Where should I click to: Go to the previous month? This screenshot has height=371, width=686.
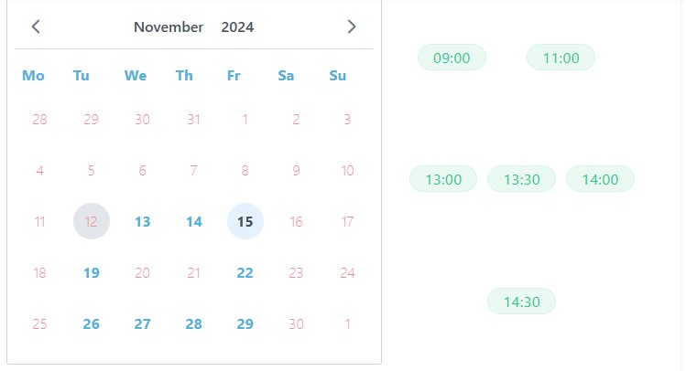[x=36, y=26]
